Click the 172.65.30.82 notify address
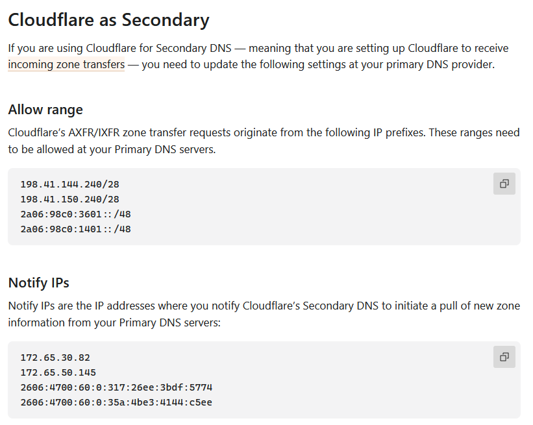This screenshot has width=533, height=425. pyautogui.click(x=55, y=358)
